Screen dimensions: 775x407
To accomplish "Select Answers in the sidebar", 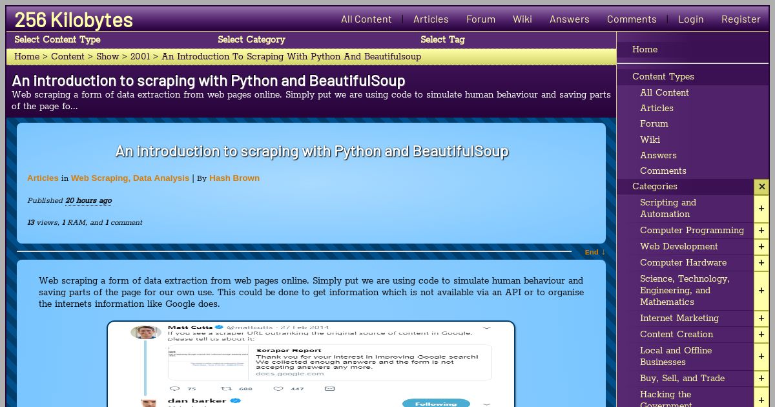I will (658, 156).
